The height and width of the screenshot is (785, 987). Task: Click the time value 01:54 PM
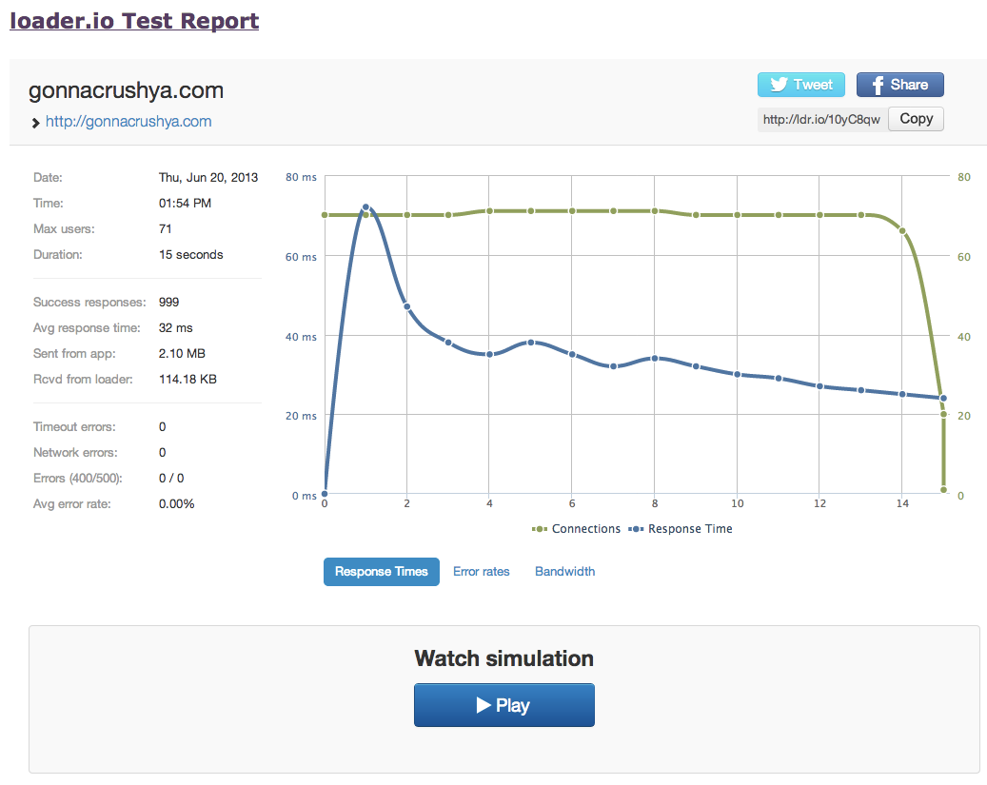[185, 204]
